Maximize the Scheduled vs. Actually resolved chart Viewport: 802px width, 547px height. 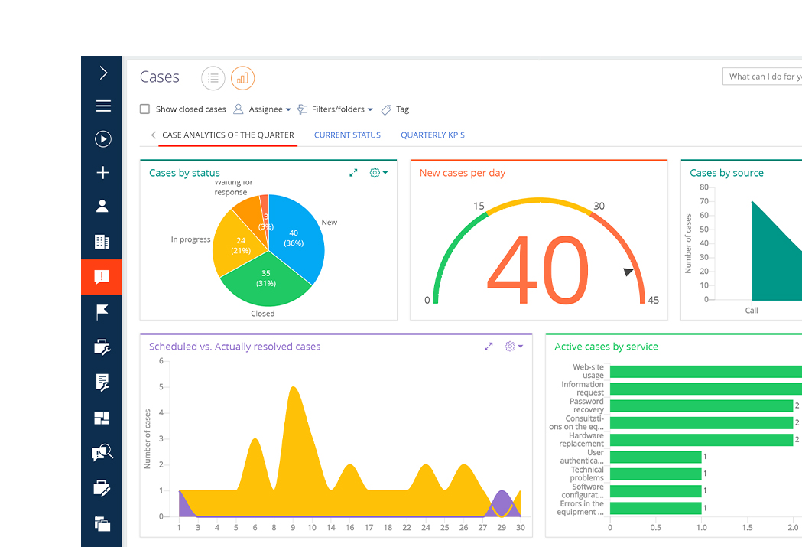489,347
